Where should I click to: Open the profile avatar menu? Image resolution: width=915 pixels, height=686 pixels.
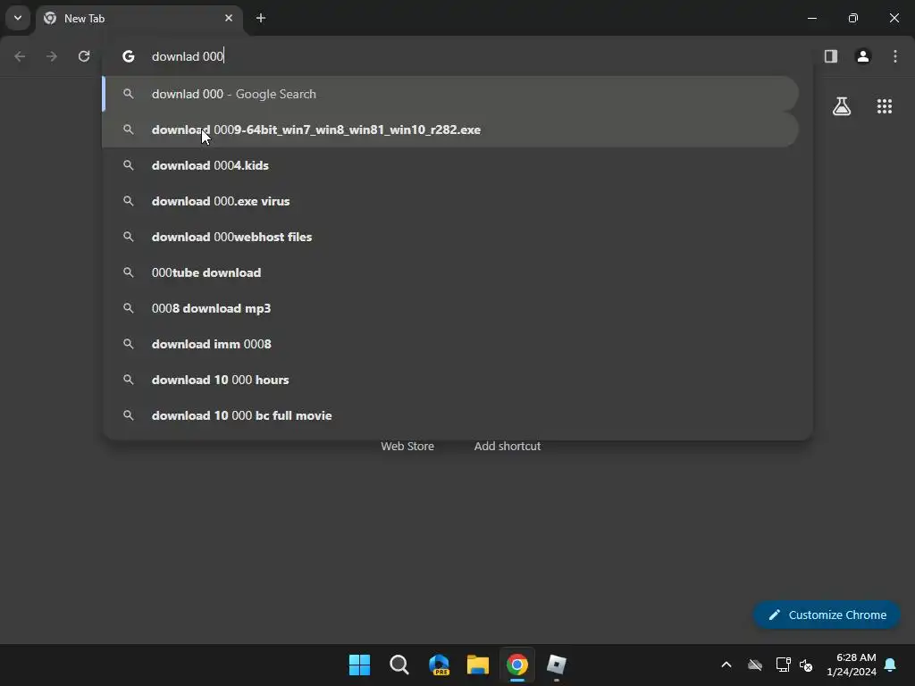click(863, 56)
